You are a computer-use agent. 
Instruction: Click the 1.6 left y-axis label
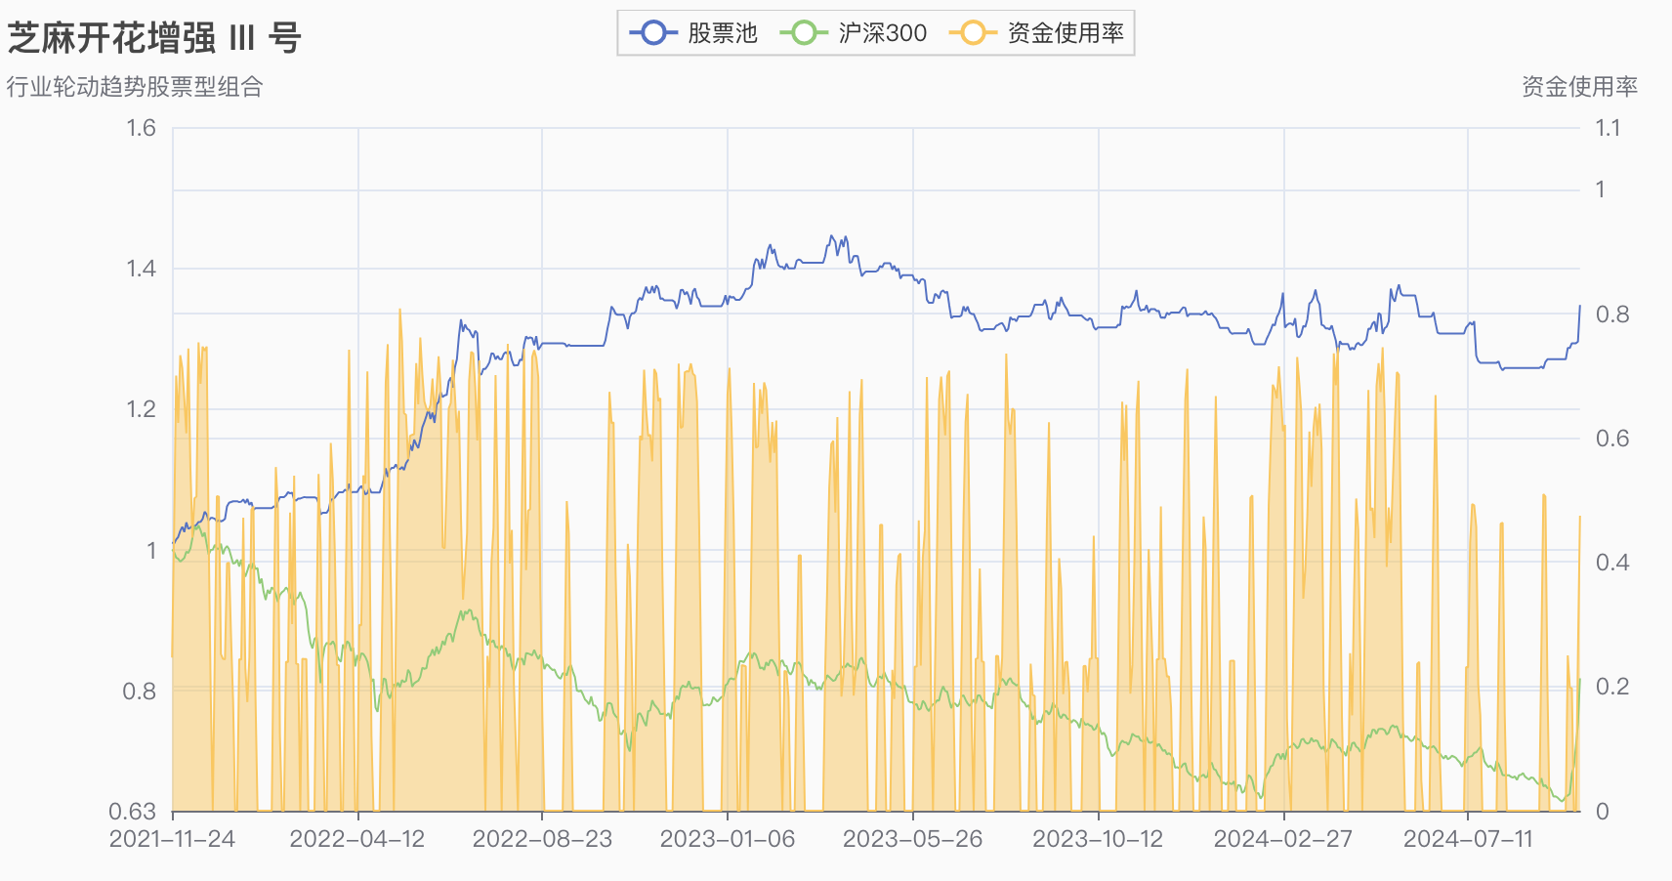tap(142, 128)
